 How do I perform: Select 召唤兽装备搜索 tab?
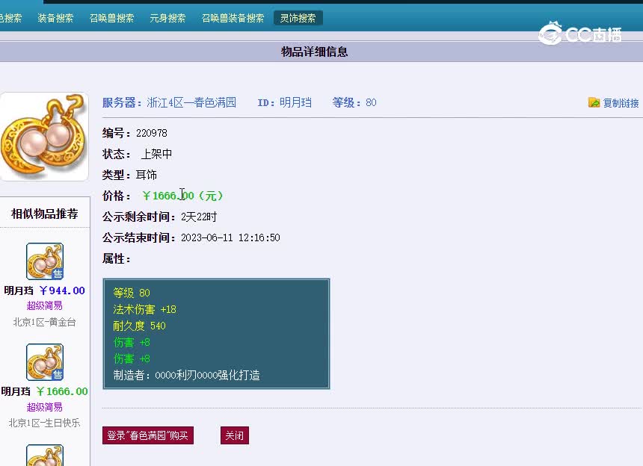tap(233, 18)
